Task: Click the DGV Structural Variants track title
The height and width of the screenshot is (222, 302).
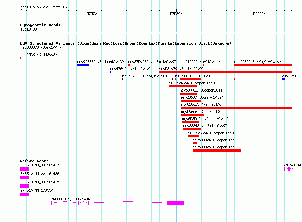Action: [126, 43]
